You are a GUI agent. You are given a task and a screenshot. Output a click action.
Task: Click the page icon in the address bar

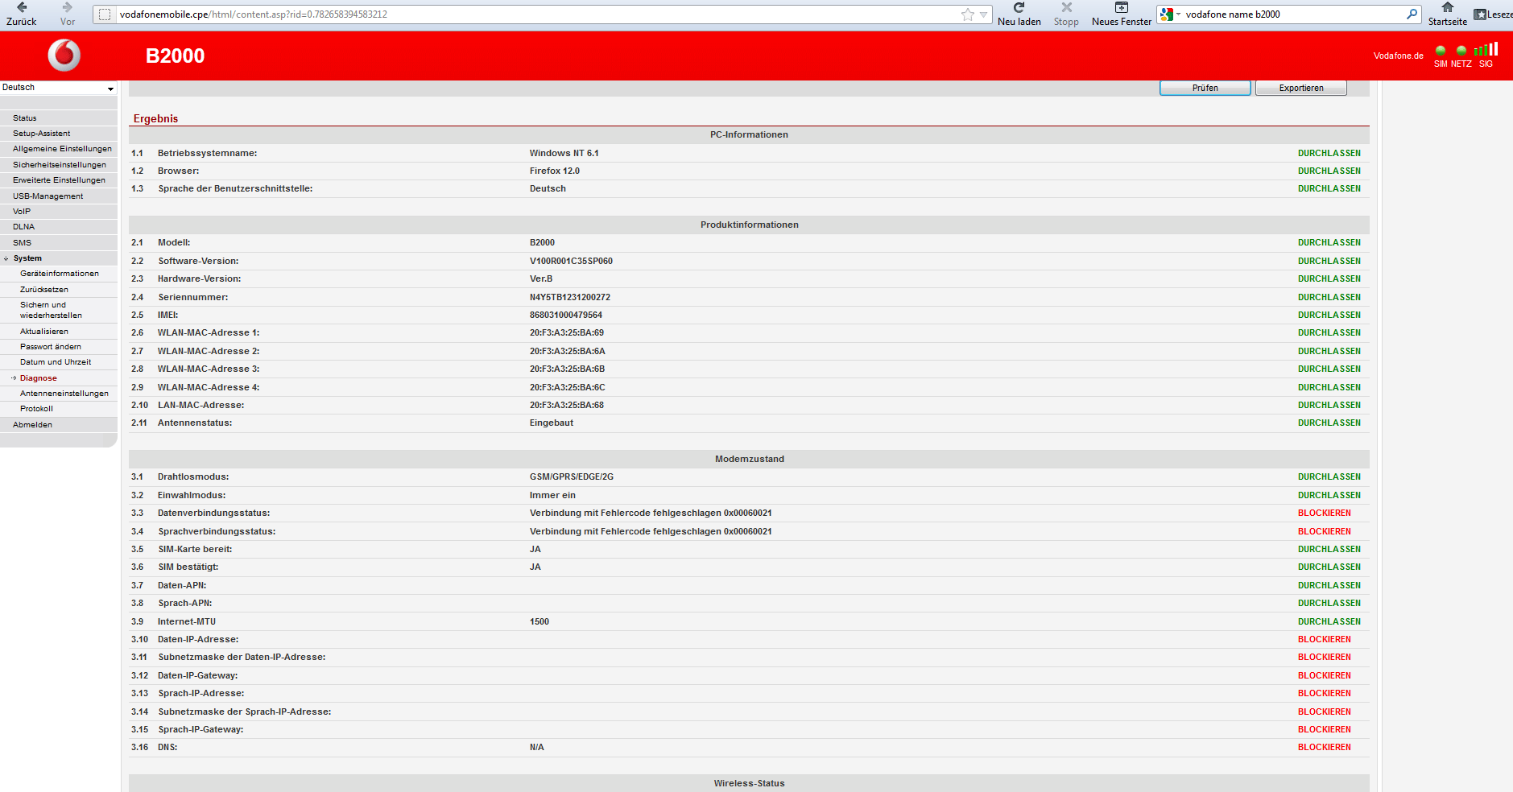click(x=105, y=14)
